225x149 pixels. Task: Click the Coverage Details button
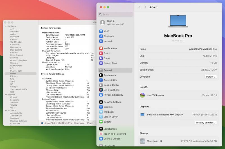pos(211,77)
